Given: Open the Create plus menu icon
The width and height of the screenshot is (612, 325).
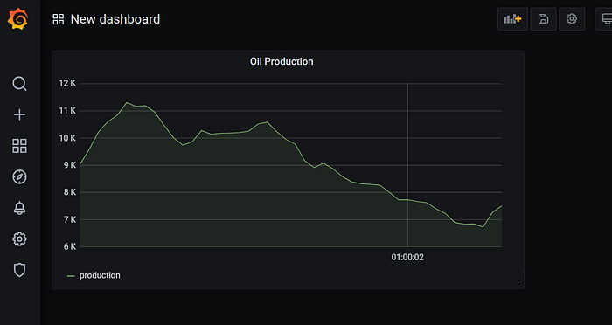Looking at the screenshot, I should (x=19, y=114).
